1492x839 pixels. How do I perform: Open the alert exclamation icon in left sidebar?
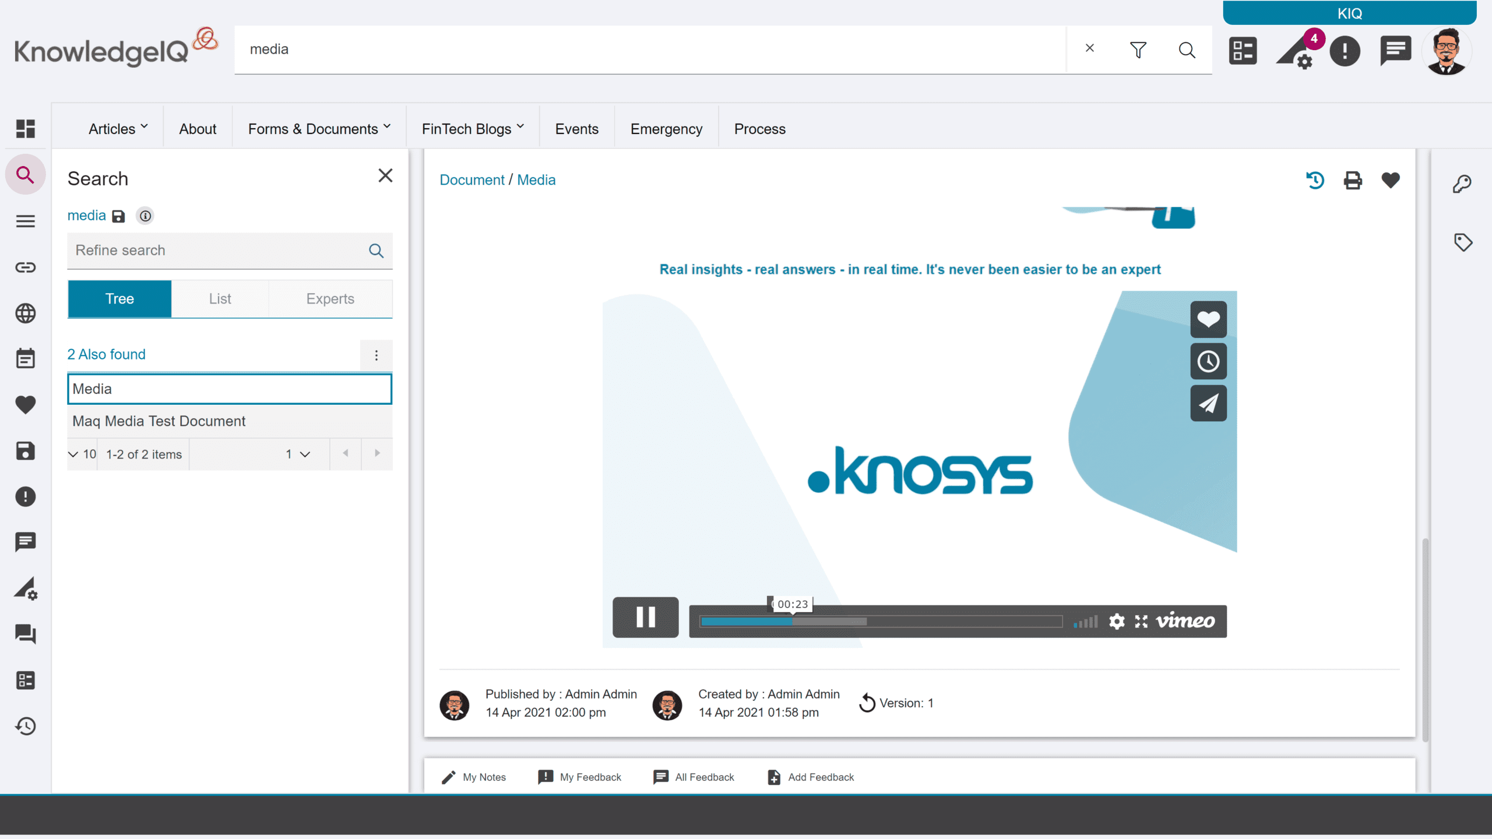pyautogui.click(x=25, y=496)
